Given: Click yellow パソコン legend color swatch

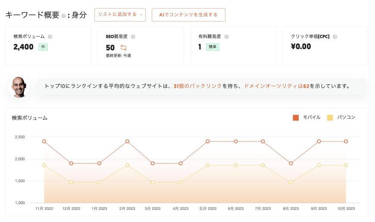Looking at the screenshot, I should [330, 118].
